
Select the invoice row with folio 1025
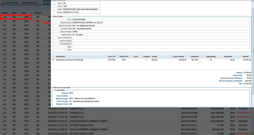click(x=25, y=92)
